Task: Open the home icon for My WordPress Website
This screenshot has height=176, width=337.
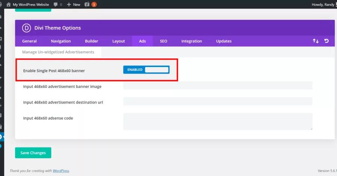Action: 8,4
